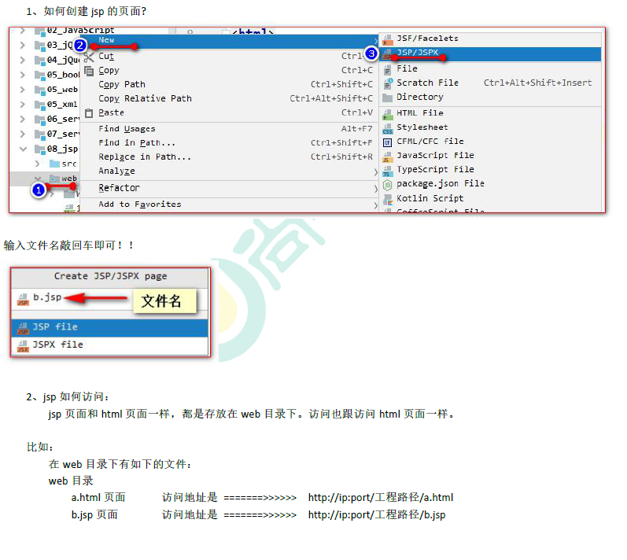The height and width of the screenshot is (560, 627).
Task: Click the Directory folder icon in submenu
Action: (387, 98)
